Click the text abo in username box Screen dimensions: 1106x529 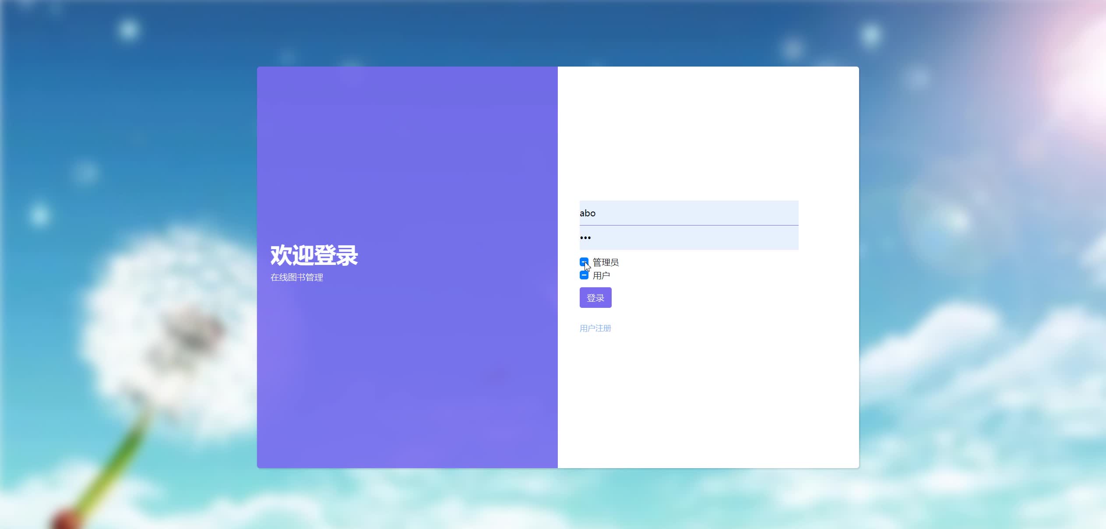588,213
